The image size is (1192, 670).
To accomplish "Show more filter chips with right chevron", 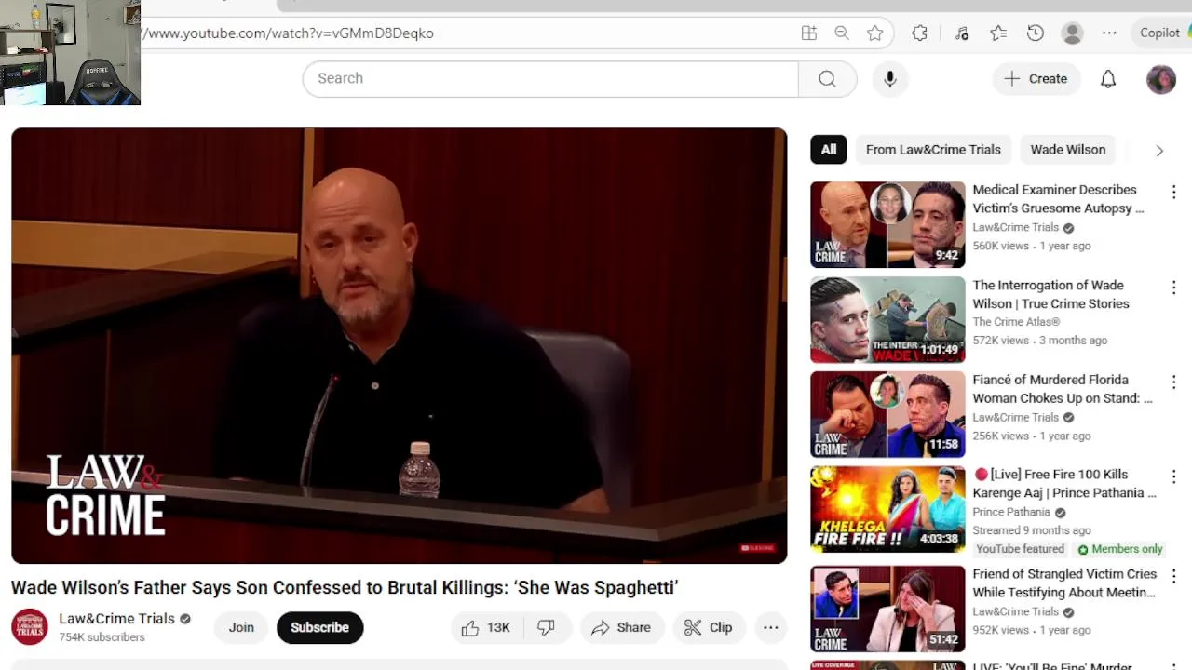I will (1159, 150).
